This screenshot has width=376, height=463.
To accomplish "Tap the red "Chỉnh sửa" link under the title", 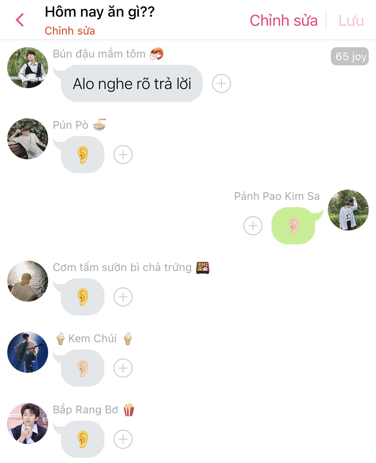I will click(70, 31).
